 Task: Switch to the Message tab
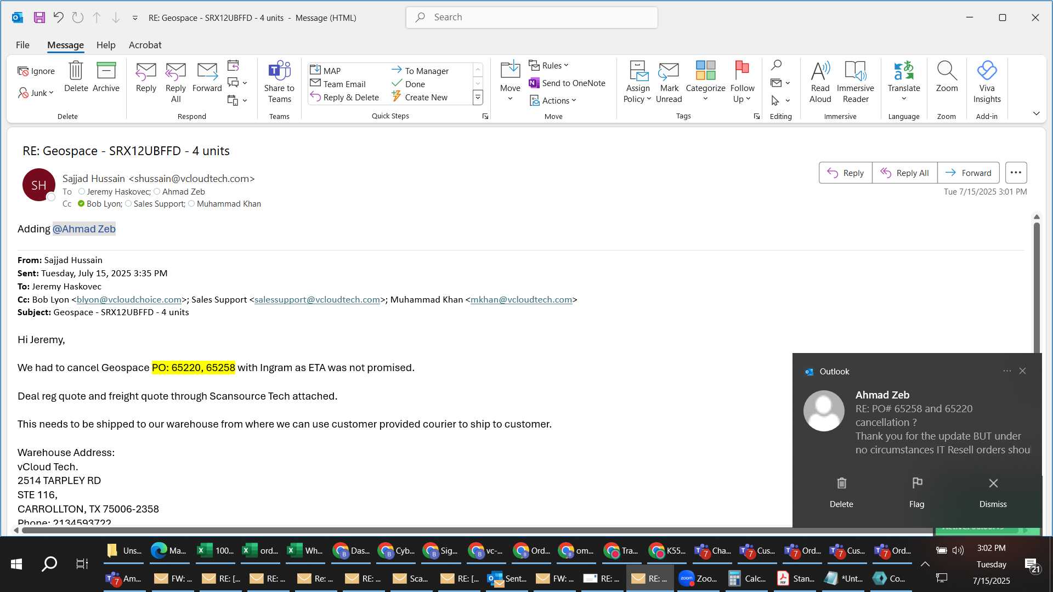[65, 45]
